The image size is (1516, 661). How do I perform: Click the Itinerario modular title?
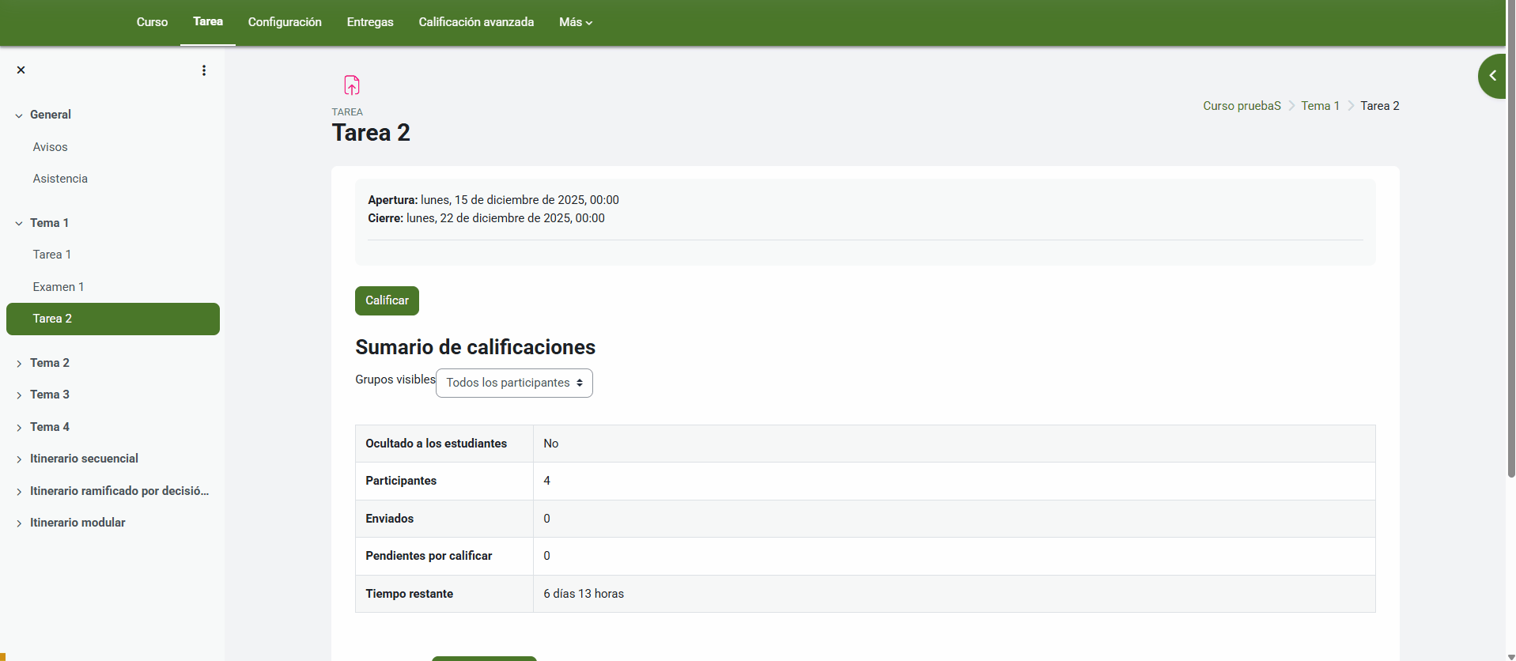click(x=78, y=523)
